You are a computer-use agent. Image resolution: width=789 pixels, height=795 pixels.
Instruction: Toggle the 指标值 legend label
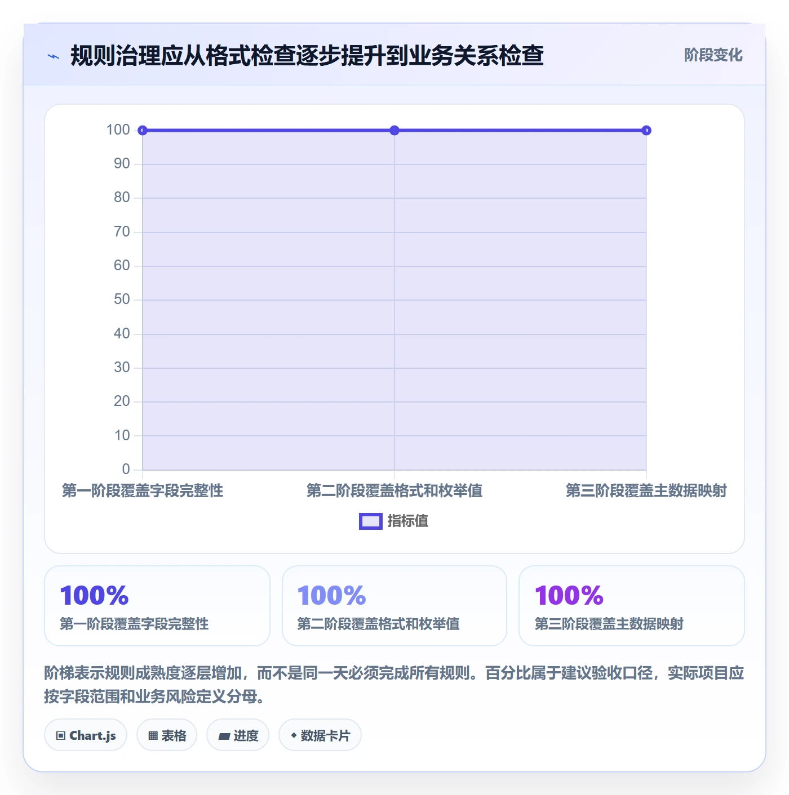pyautogui.click(x=408, y=521)
